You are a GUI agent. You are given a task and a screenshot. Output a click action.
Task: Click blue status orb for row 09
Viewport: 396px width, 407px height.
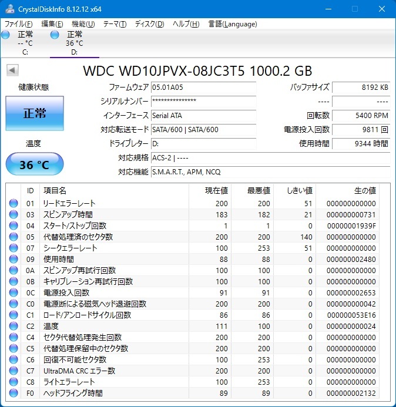14,259
